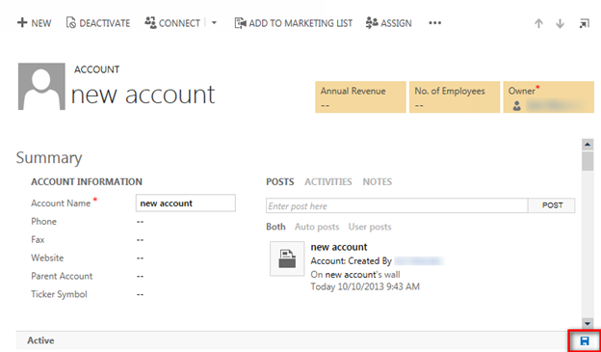601x352 pixels.
Task: Click the scrollbar up arrow
Action: tap(588, 145)
